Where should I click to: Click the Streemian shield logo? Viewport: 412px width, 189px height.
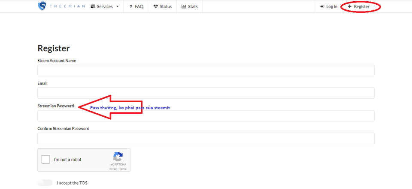pos(42,6)
